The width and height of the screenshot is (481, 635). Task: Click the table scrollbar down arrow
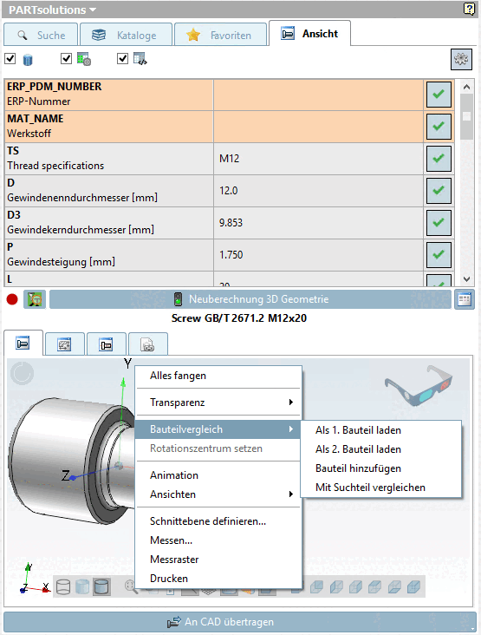click(x=466, y=279)
